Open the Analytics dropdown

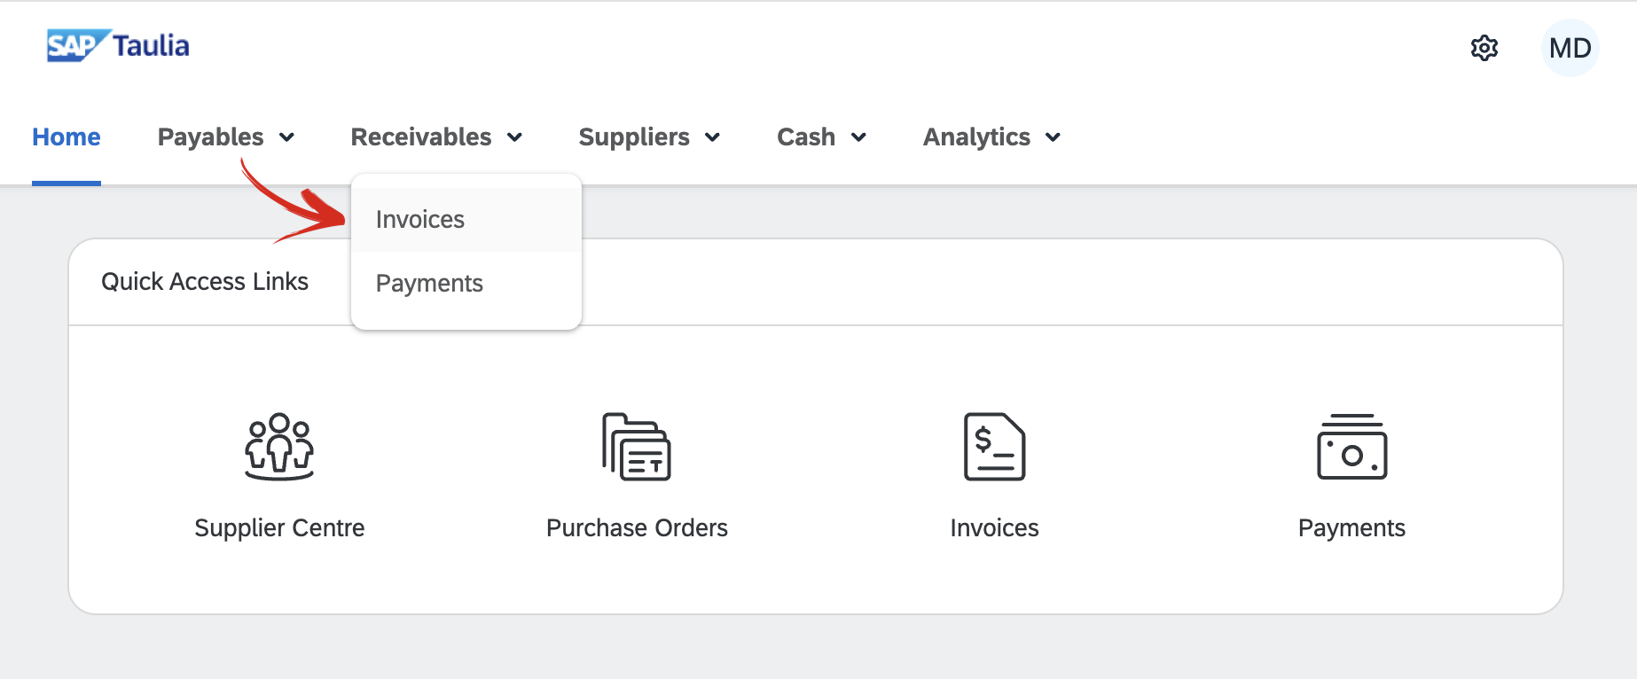[990, 137]
